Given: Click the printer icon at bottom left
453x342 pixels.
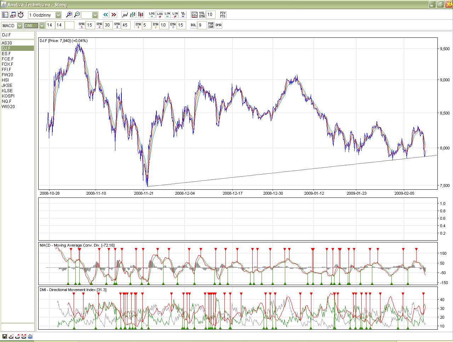Looking at the screenshot, I should [30, 336].
